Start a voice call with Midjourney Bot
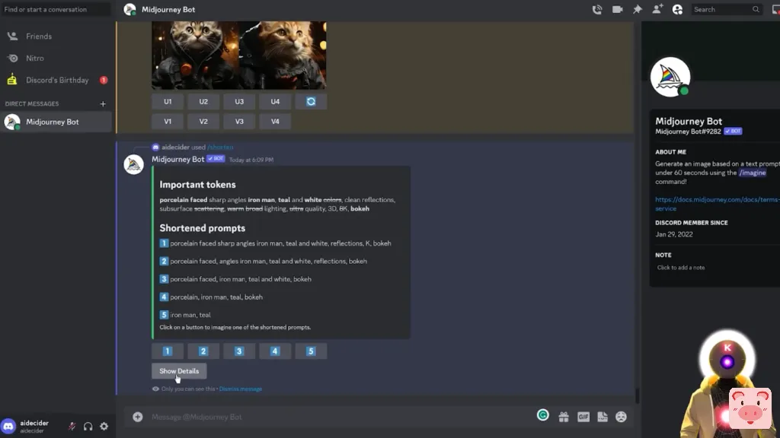 (597, 9)
